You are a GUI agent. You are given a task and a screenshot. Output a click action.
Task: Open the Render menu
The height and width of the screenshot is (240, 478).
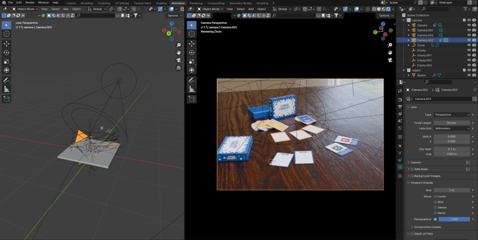tap(30, 2)
